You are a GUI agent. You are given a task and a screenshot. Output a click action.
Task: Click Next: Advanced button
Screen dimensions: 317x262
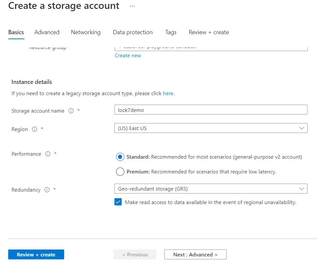coord(195,254)
